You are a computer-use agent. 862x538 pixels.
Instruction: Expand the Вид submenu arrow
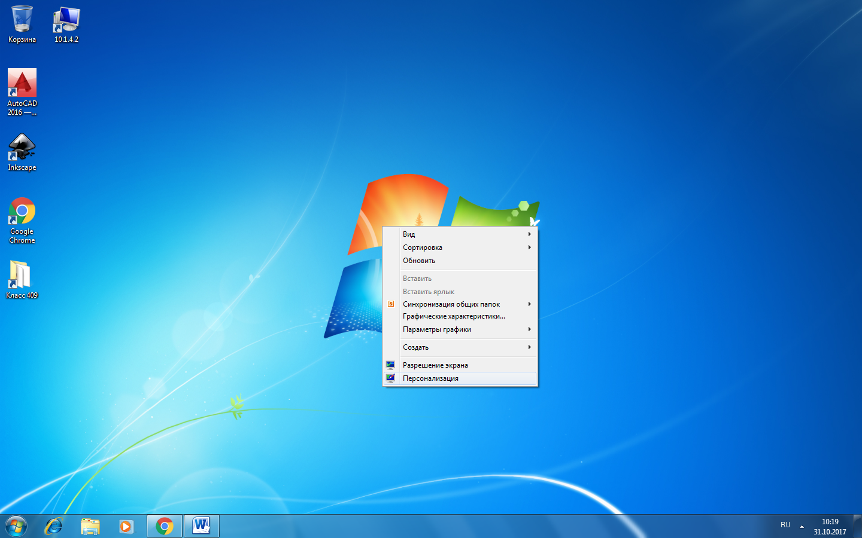click(529, 234)
